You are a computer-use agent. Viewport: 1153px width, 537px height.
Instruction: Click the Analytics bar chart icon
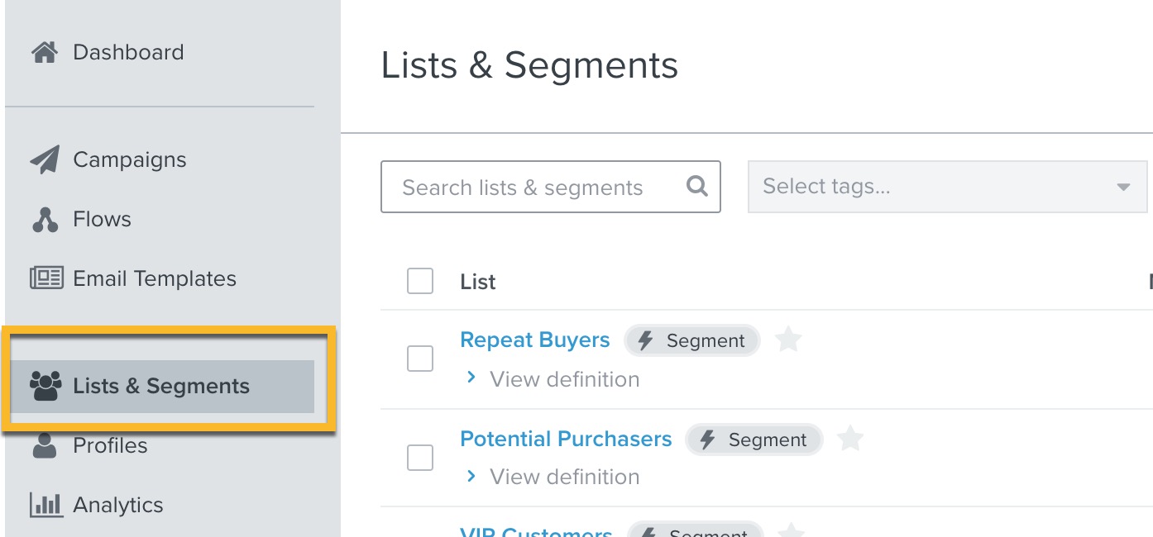tap(46, 505)
